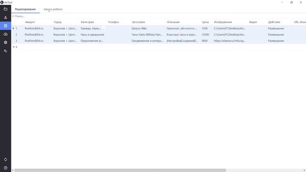Sort by the Описание column header

click(x=173, y=22)
